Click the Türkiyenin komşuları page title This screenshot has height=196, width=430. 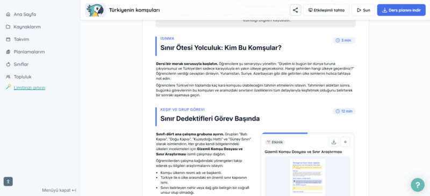(x=134, y=10)
